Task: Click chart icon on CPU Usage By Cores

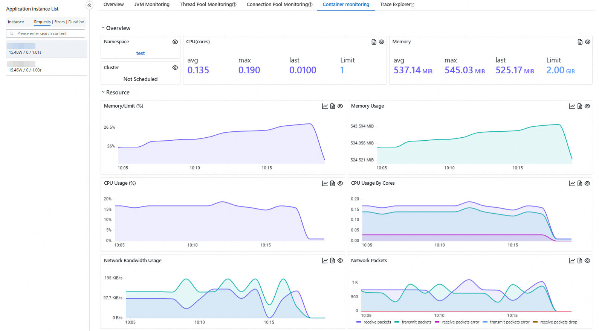Action: pyautogui.click(x=572, y=184)
